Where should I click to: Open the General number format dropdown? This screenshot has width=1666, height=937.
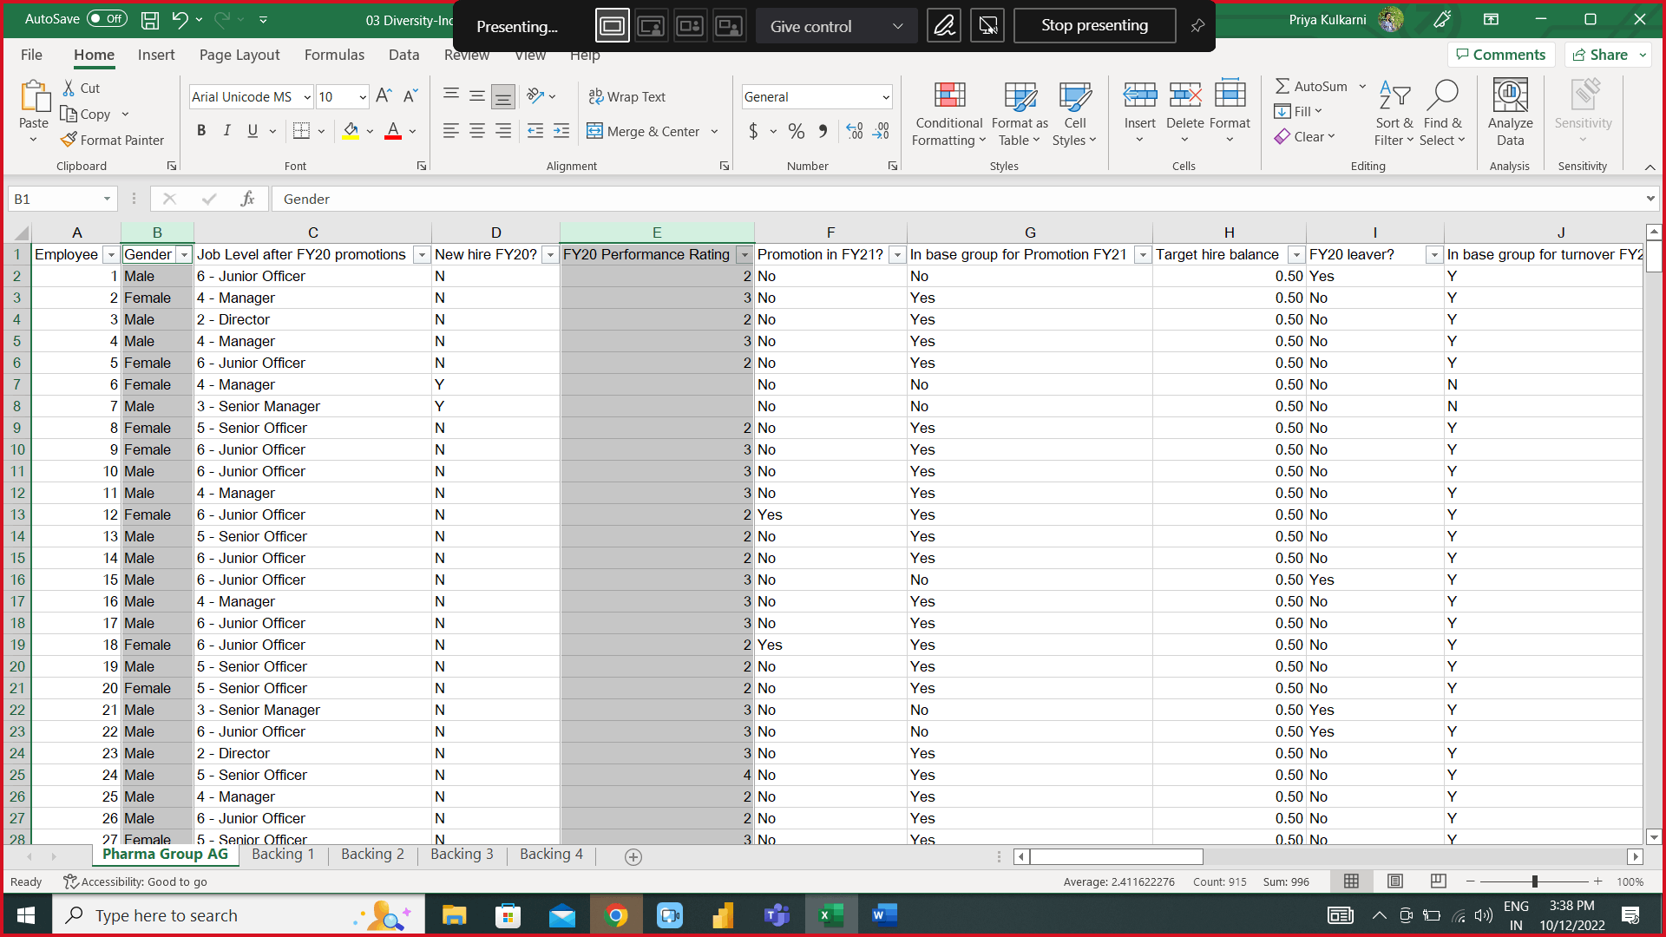point(886,97)
